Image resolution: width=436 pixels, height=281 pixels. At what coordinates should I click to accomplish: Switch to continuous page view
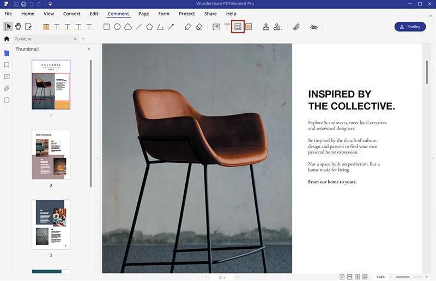(x=349, y=277)
